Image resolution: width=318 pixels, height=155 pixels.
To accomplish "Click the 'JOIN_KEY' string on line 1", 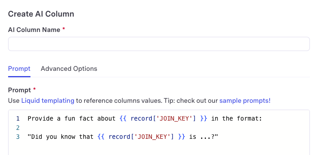I will click(174, 119).
